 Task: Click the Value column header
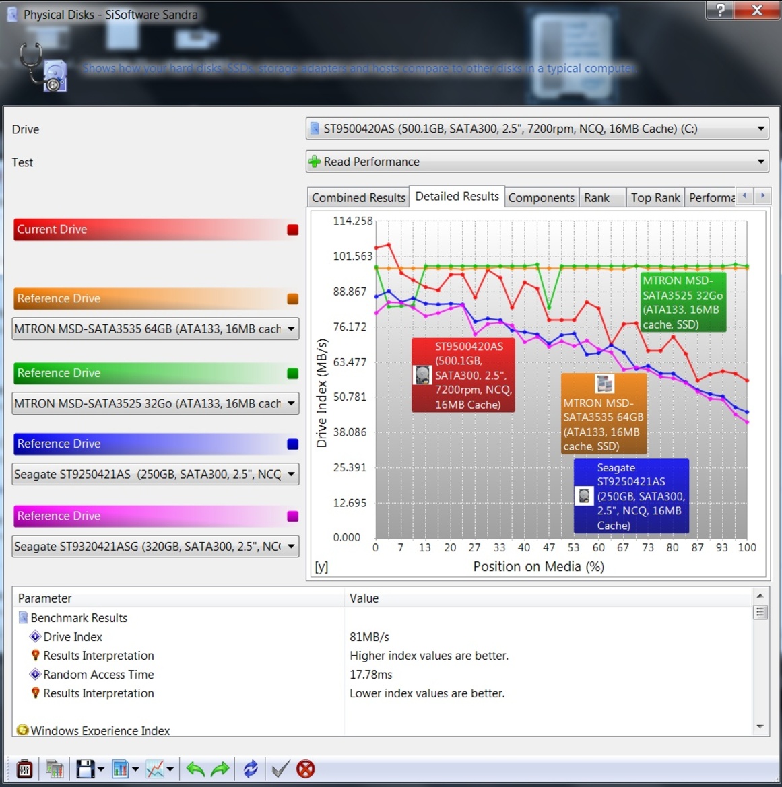coord(549,598)
